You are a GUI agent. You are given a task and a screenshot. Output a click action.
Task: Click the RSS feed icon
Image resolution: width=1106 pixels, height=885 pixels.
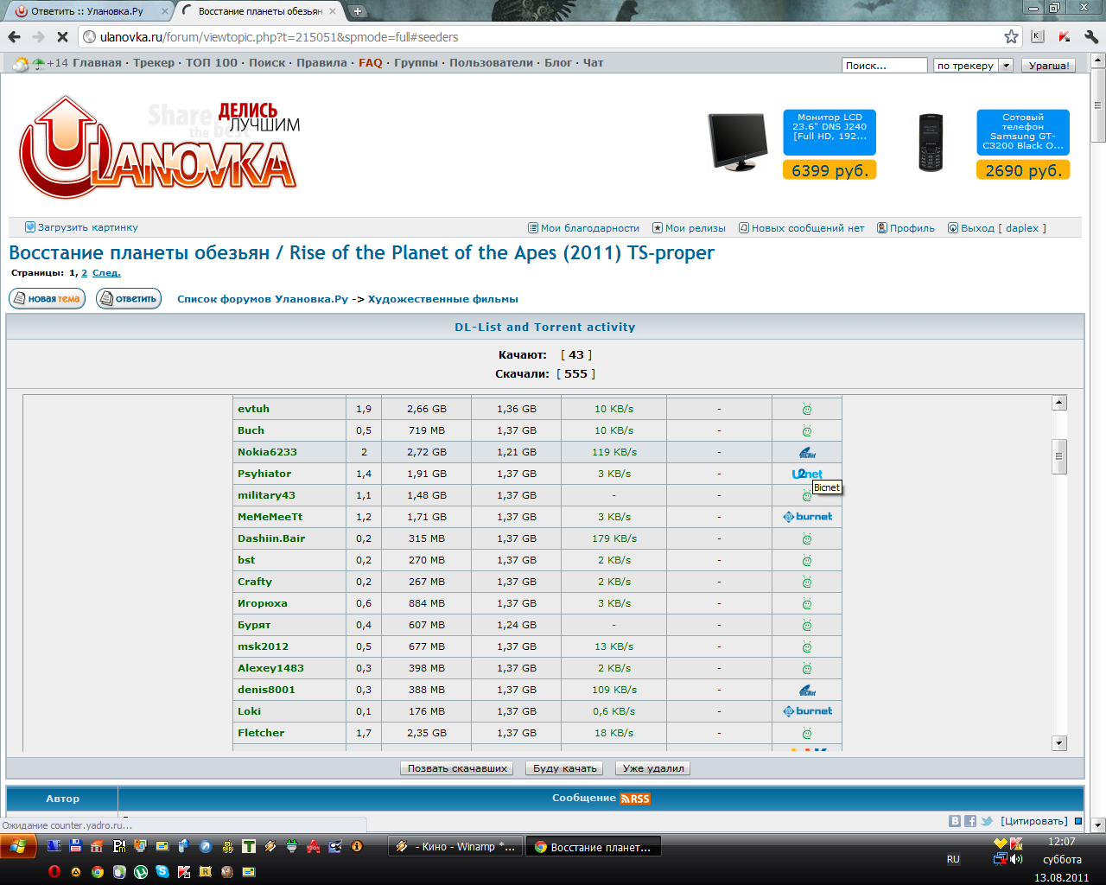tap(635, 799)
